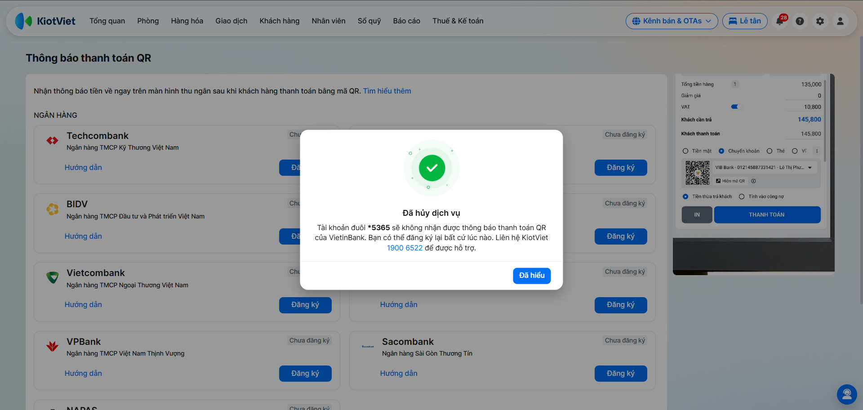Click the info icon beside Hiện mã QR
This screenshot has height=410, width=863.
coord(753,181)
